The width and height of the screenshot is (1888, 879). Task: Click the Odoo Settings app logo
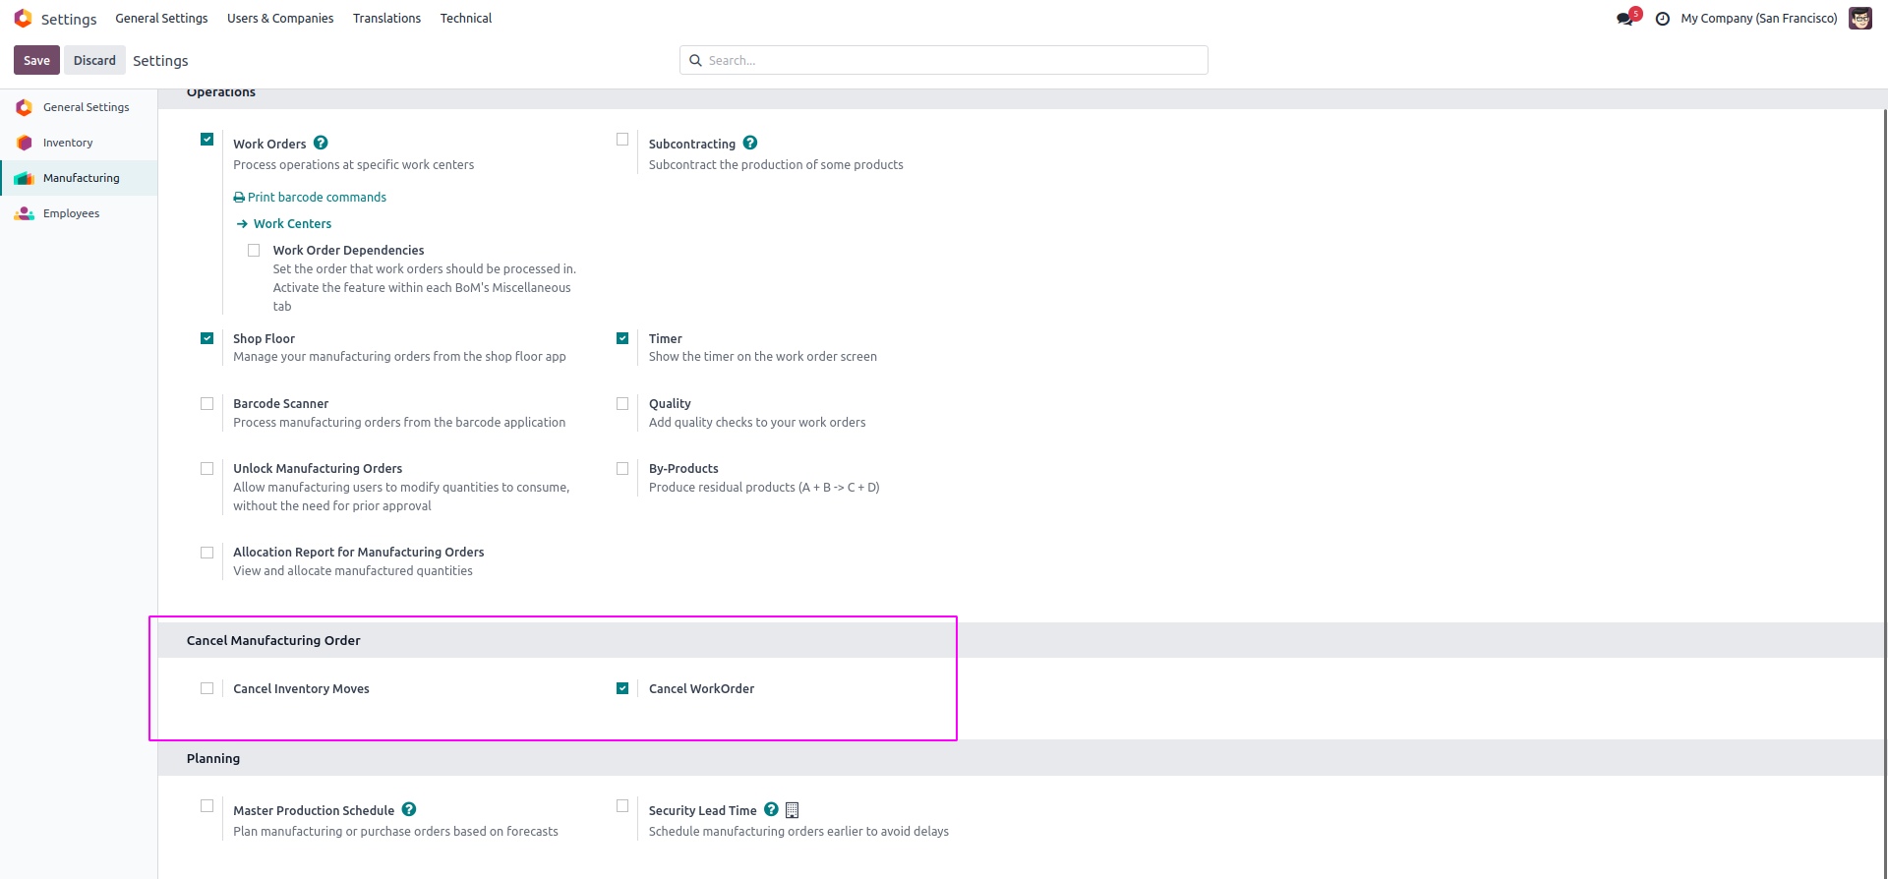[x=24, y=19]
